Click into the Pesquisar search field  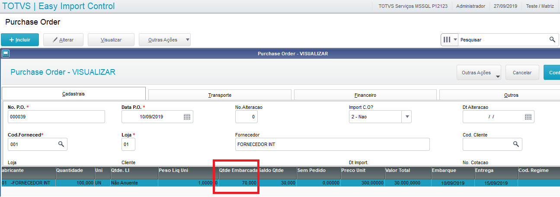(502, 40)
